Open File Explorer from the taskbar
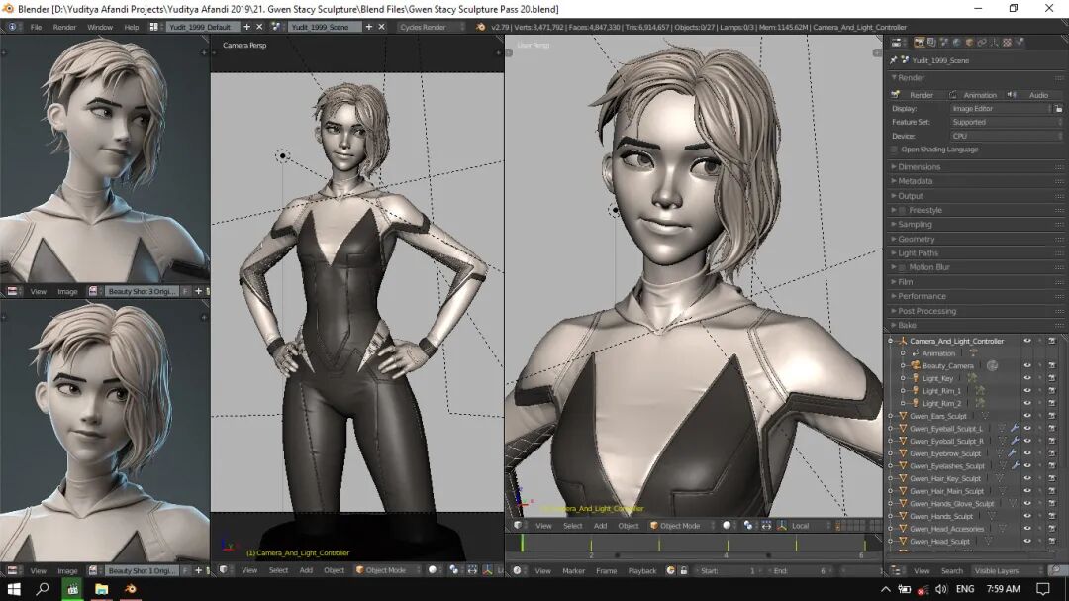Viewport: 1069px width, 601px height. click(102, 589)
